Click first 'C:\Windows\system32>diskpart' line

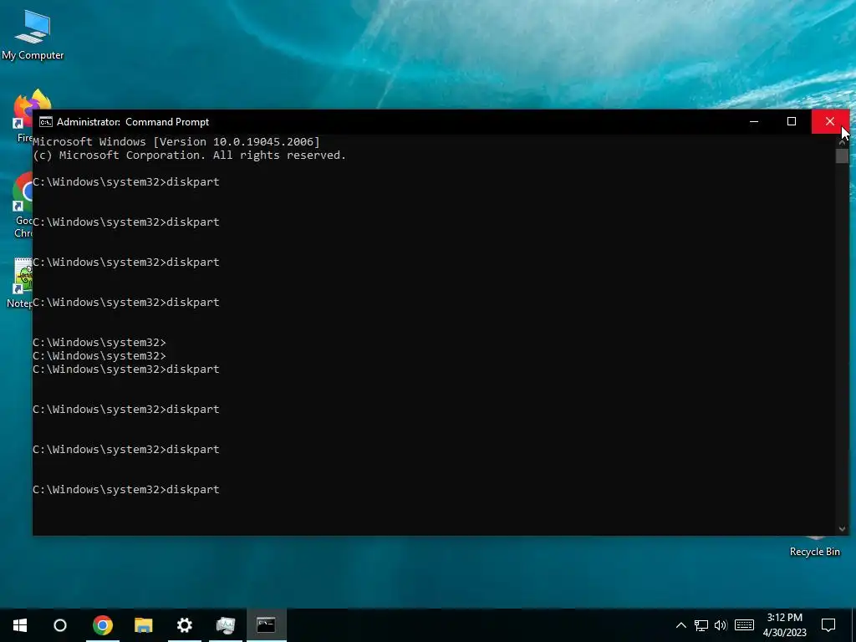pos(126,181)
